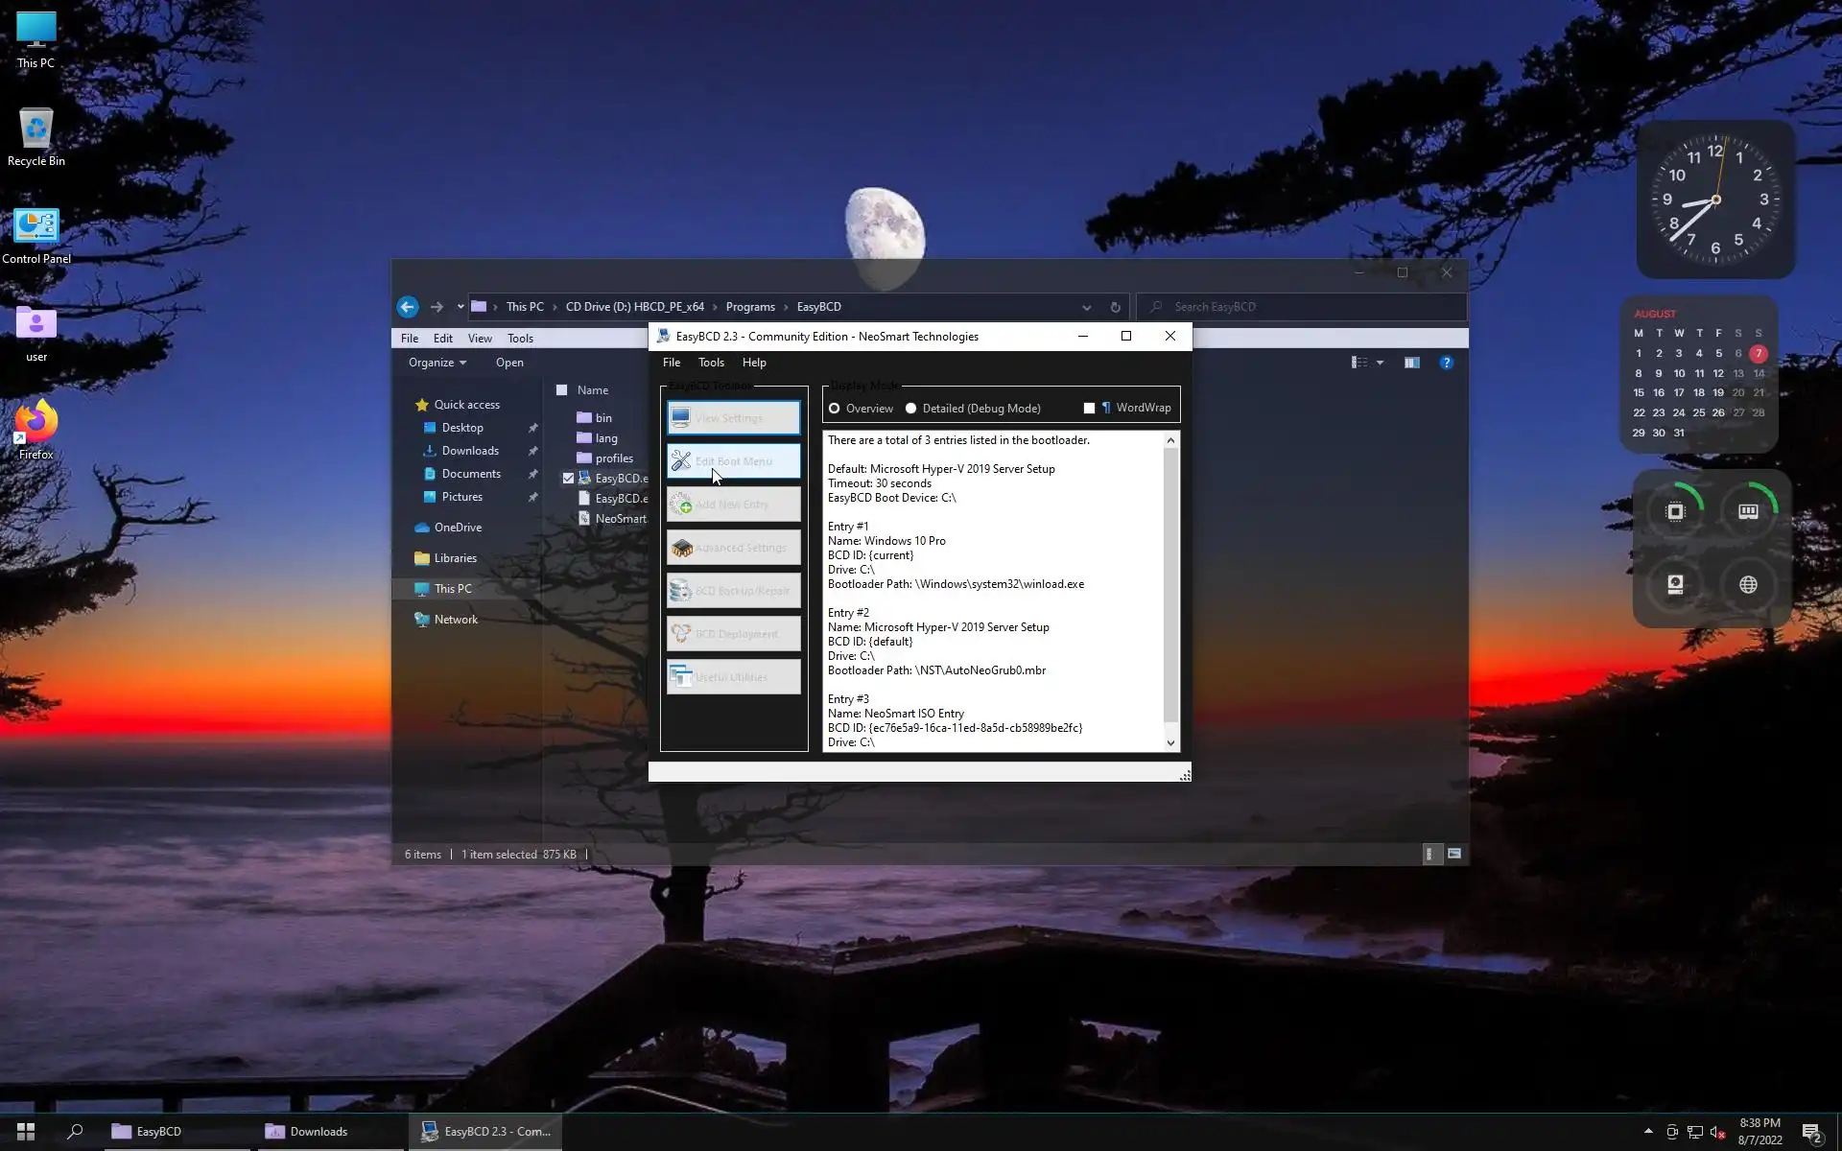This screenshot has width=1842, height=1151.
Task: Launch BCD Deployment tool
Action: pyautogui.click(x=734, y=634)
